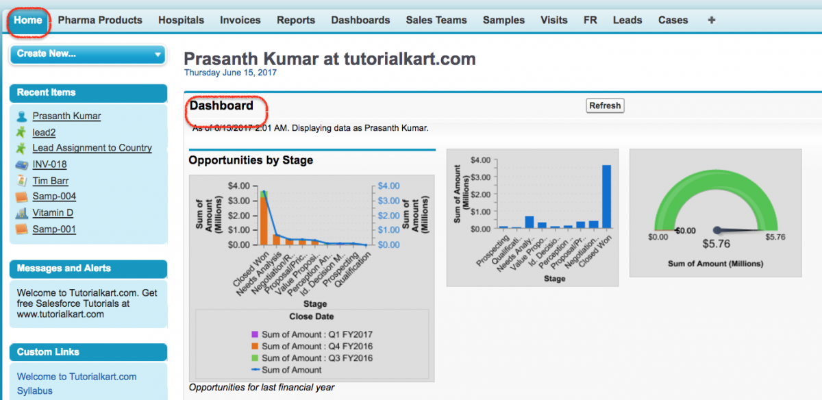Click orange Q4 FY2016 legend swatch

click(255, 346)
